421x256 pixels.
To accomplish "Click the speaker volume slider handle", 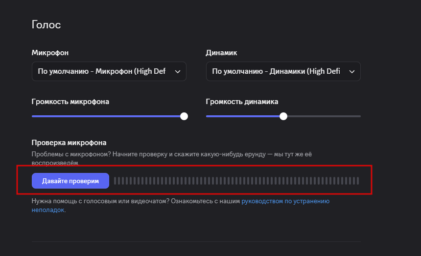I will [x=283, y=116].
